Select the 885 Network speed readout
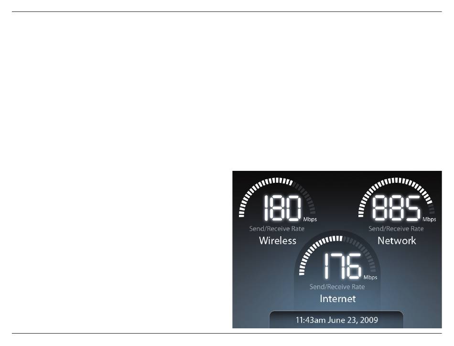 tap(396, 208)
